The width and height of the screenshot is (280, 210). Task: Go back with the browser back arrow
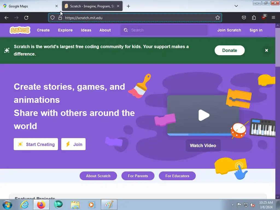point(7,18)
